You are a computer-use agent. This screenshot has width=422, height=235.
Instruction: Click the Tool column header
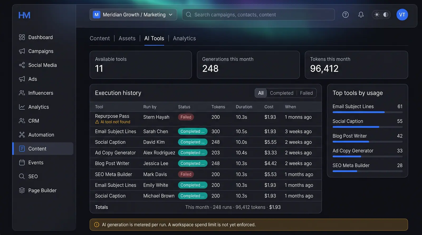click(x=99, y=107)
